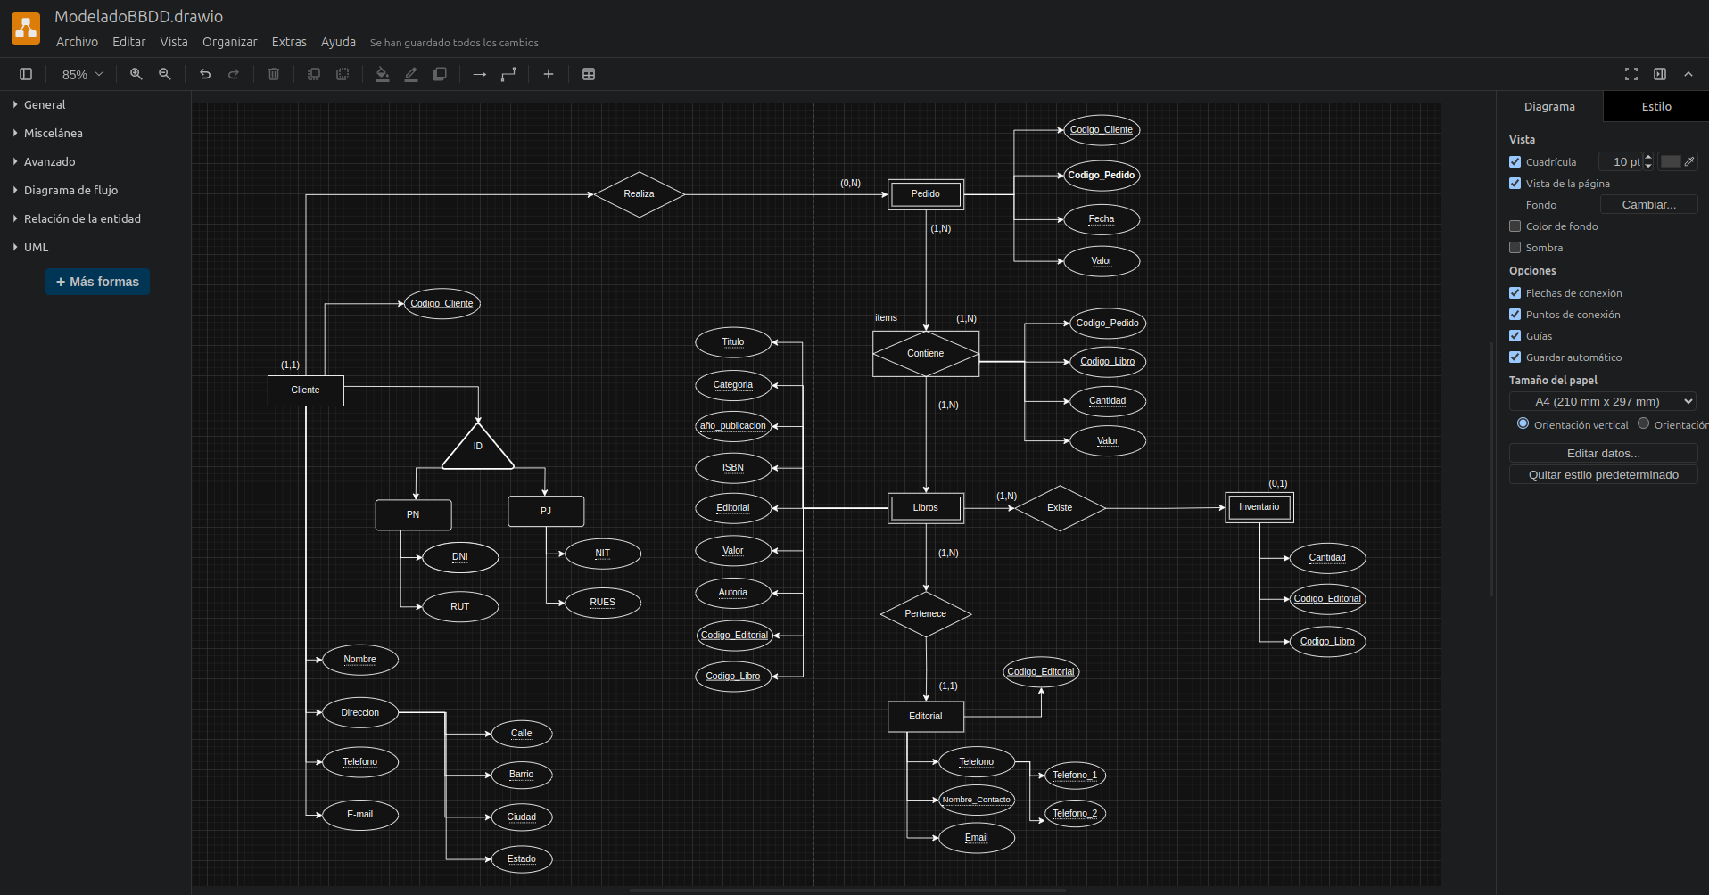Image resolution: width=1709 pixels, height=895 pixels.
Task: Select the Cliente entity box
Action: [306, 390]
